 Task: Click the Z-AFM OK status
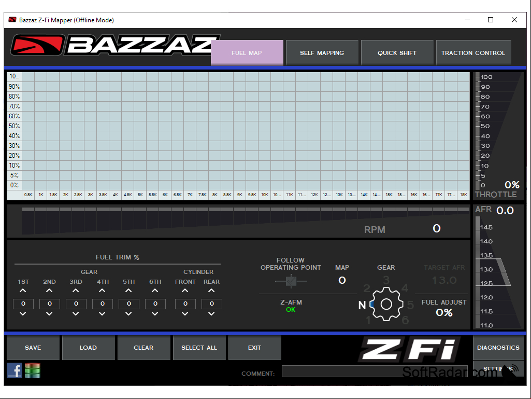point(291,310)
